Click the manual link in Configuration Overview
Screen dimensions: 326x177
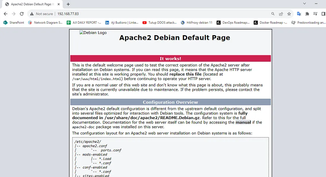pos(243,122)
